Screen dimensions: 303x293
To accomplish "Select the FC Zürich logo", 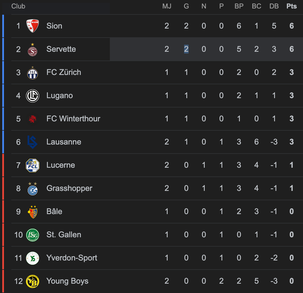I will point(33,73).
